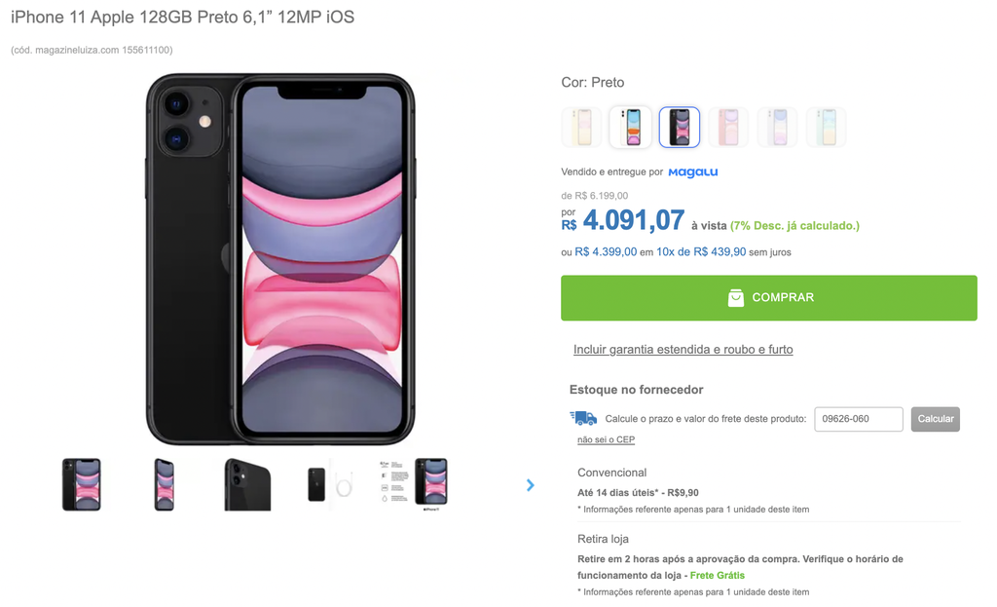
Task: Open the first thumbnail showing front and back
Action: [82, 485]
